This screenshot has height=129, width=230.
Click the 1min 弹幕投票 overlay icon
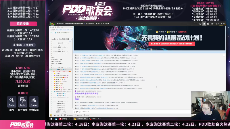click(x=34, y=102)
